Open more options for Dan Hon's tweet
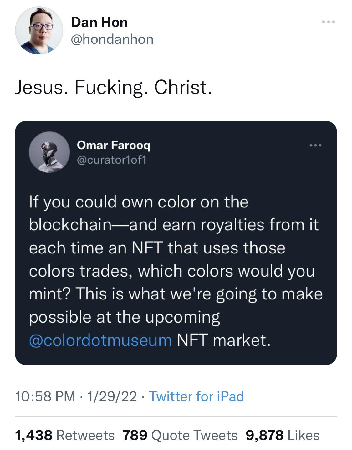 pyautogui.click(x=329, y=22)
